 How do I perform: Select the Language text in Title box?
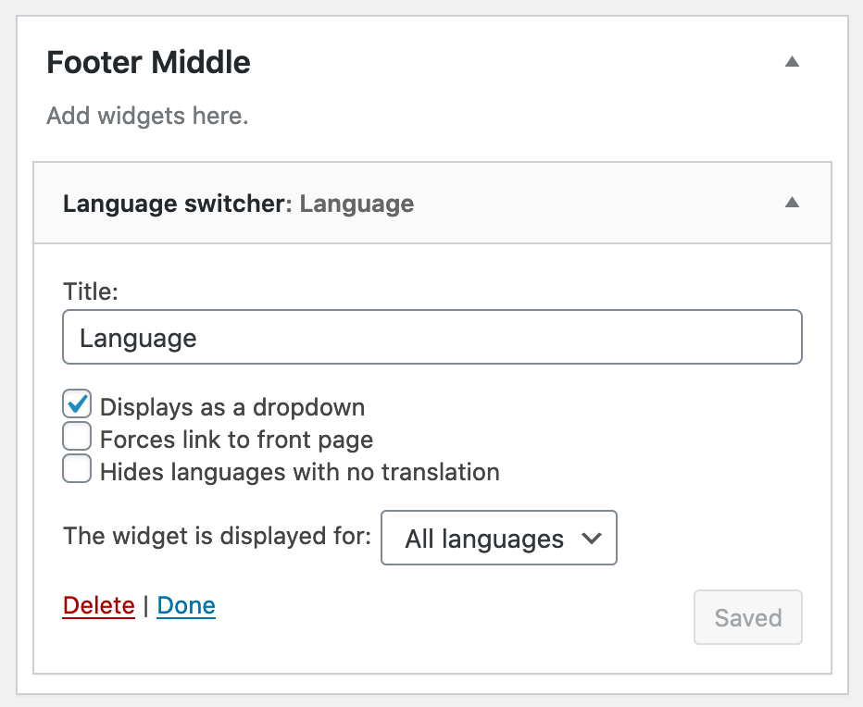point(137,338)
